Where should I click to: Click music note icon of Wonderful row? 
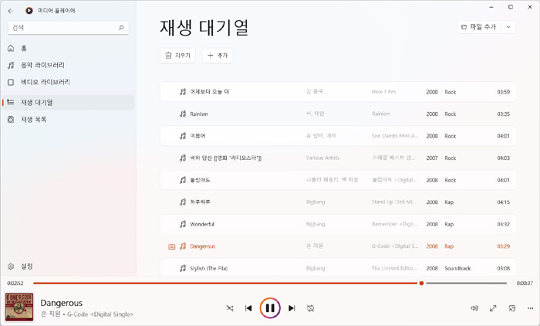(x=183, y=224)
